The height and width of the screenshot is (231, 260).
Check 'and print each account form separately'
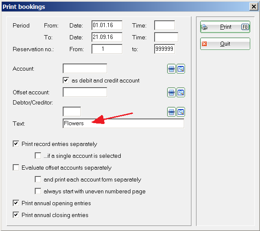(x=38, y=179)
